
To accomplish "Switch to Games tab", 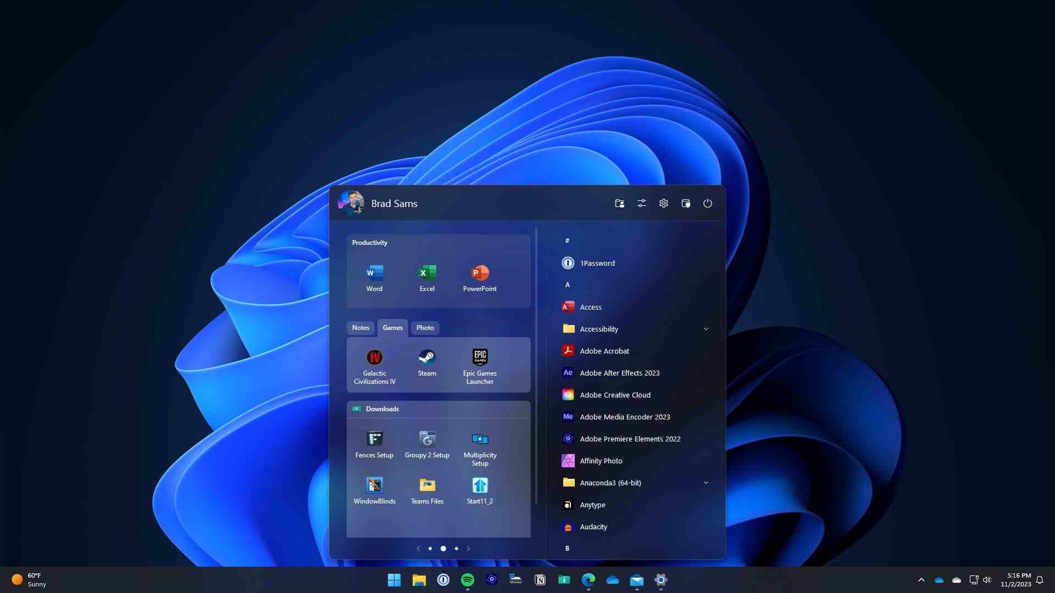I will tap(393, 327).
